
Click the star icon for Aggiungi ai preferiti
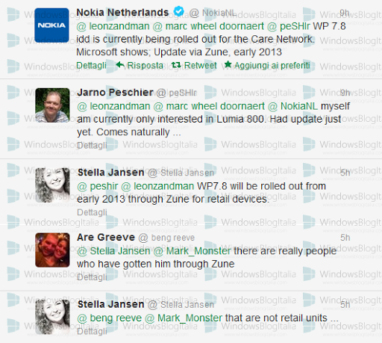228,64
